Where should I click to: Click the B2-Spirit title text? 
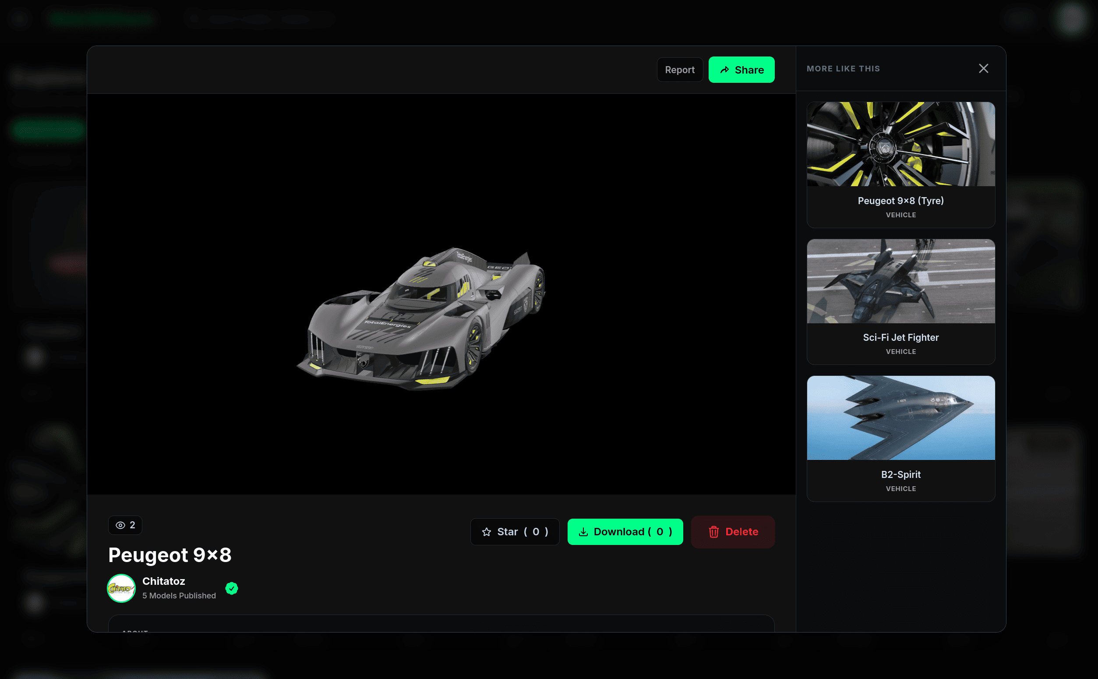click(x=900, y=474)
